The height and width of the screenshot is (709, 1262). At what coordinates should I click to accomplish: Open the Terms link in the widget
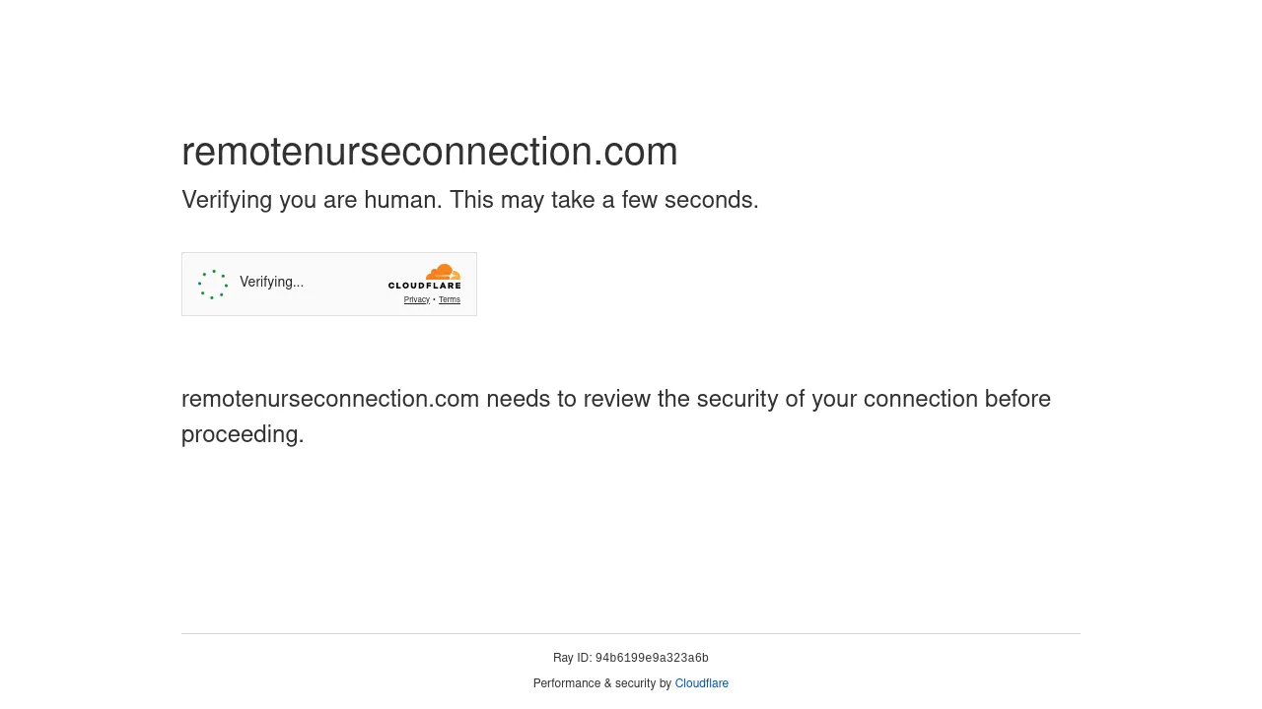(x=450, y=299)
